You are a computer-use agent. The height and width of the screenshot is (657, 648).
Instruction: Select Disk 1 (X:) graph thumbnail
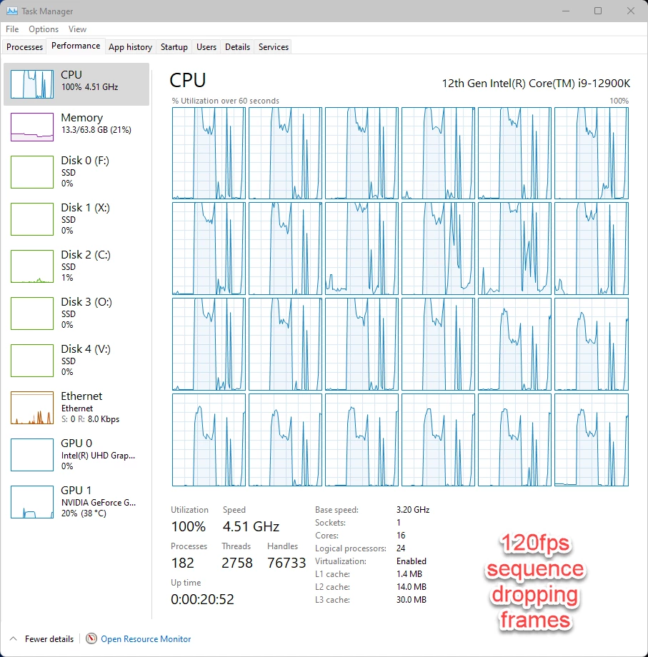click(x=32, y=219)
